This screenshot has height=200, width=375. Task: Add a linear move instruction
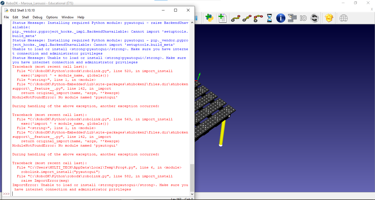[247, 18]
